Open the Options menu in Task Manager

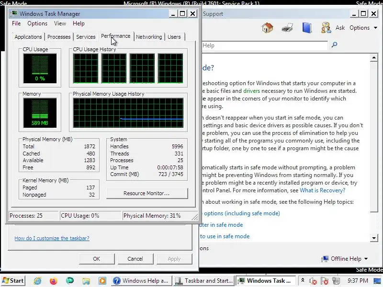coord(37,23)
